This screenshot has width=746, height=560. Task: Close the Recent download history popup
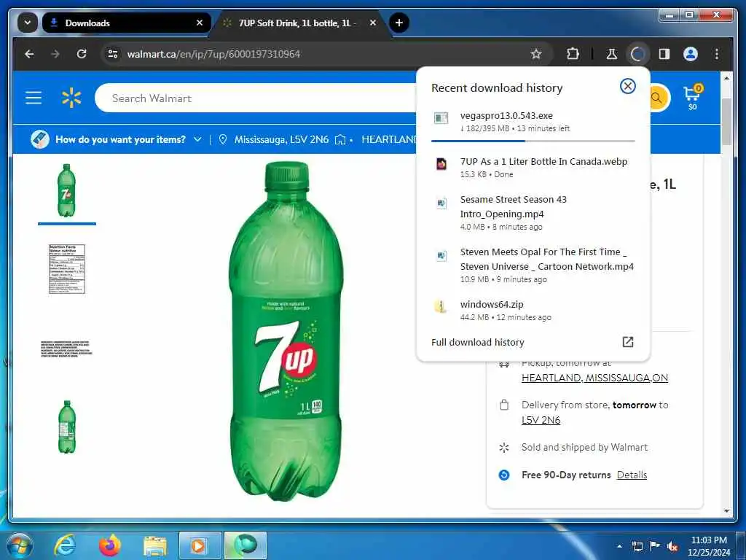627,86
